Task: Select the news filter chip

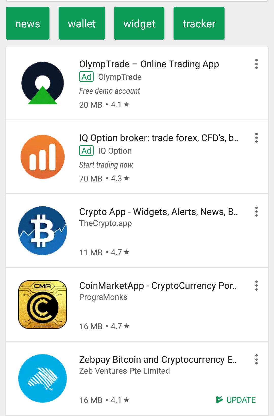Action: tap(28, 23)
